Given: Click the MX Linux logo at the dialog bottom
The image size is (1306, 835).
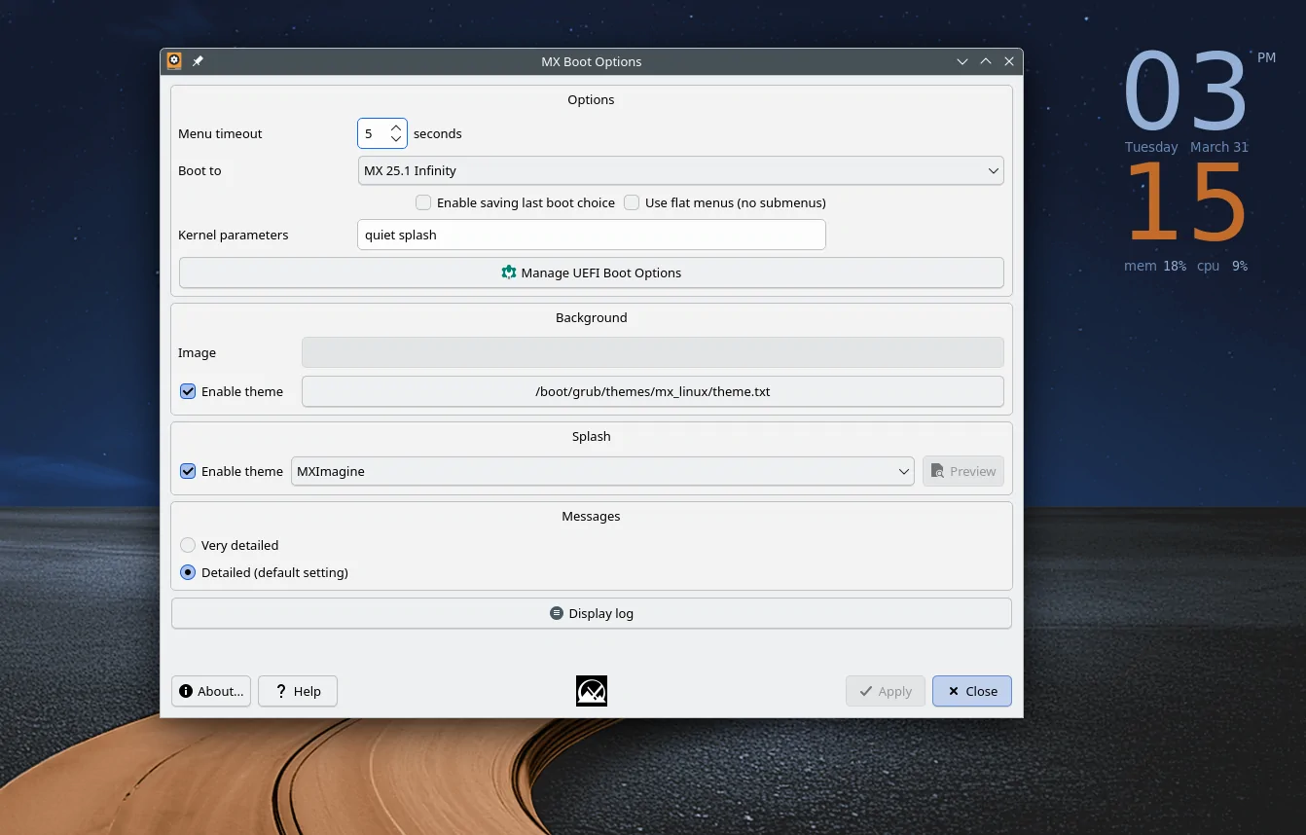Looking at the screenshot, I should (x=591, y=691).
